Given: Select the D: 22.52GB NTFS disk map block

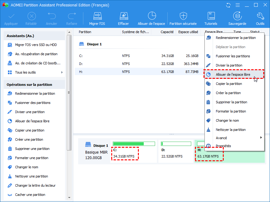Looking at the screenshot, I should (176, 151).
